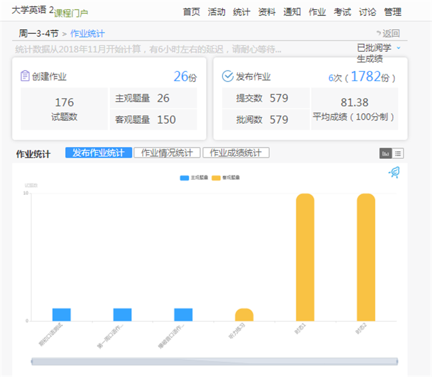Open the 统计 menu
Viewport: 432px width, 377px height.
[241, 12]
